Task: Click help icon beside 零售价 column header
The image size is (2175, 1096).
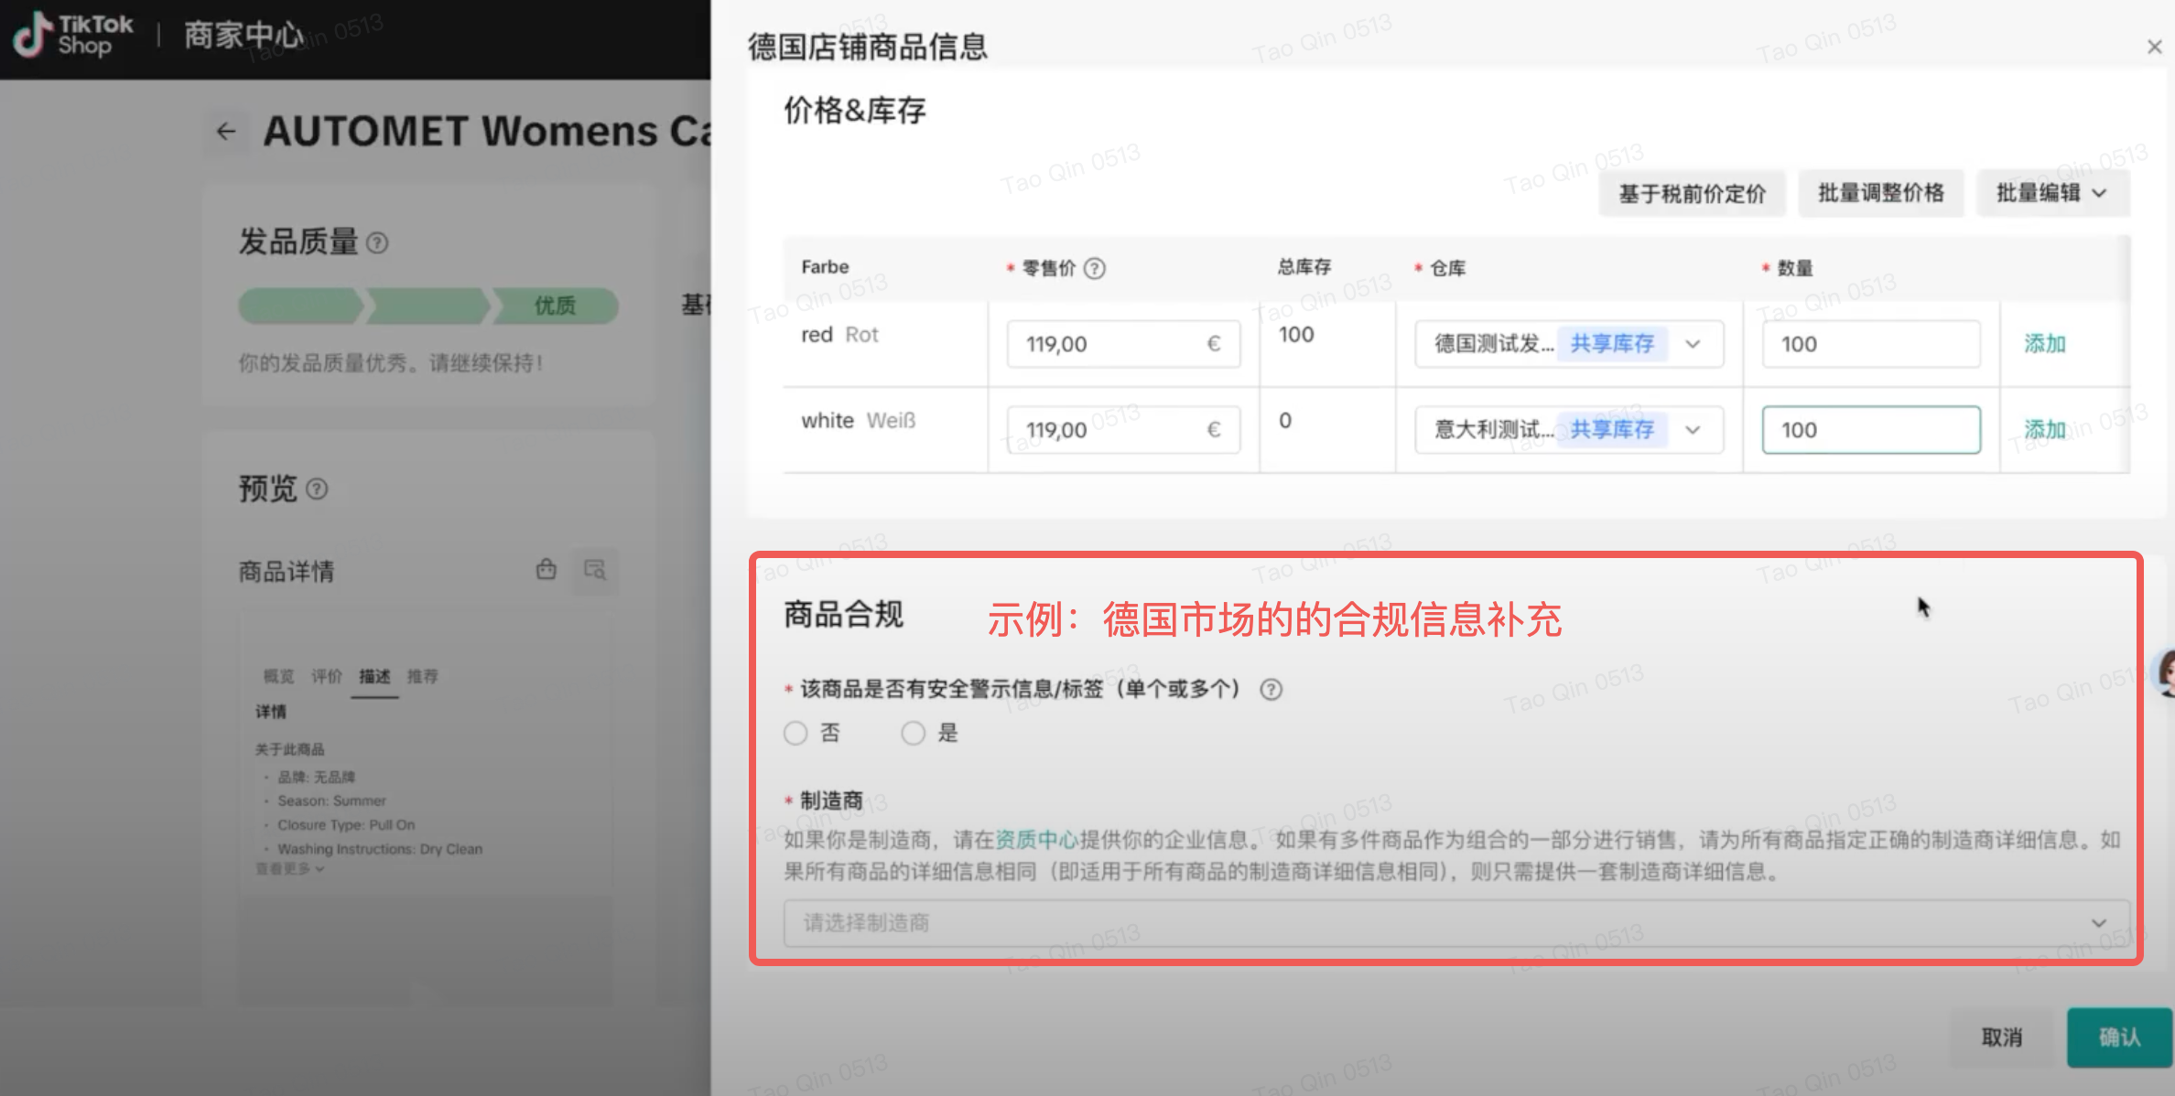Action: click(1094, 268)
